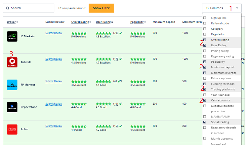
Task: Uncheck the Social trading column
Action: coord(205,122)
